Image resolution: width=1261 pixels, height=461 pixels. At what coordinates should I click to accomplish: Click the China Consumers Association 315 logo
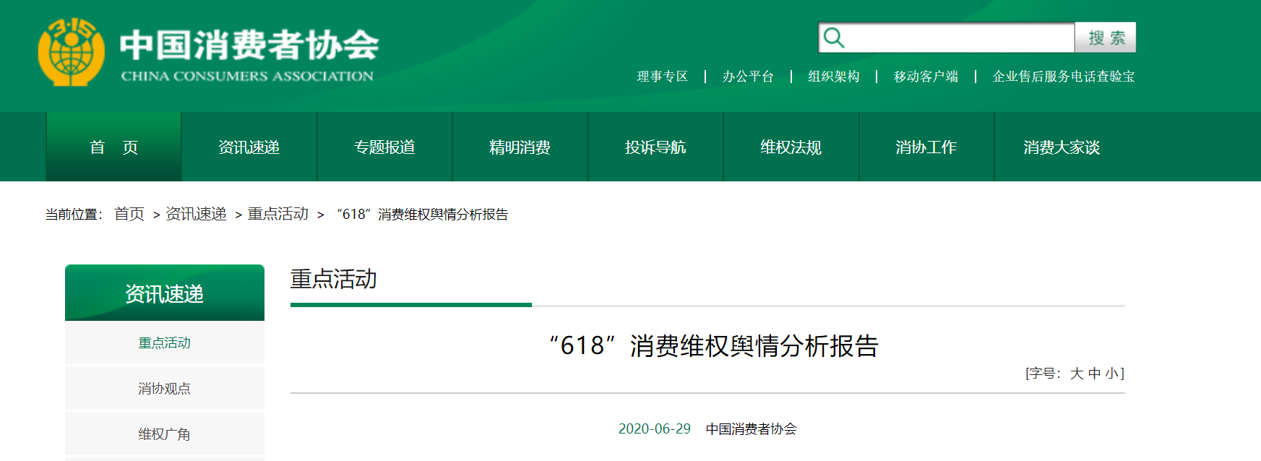[x=71, y=52]
